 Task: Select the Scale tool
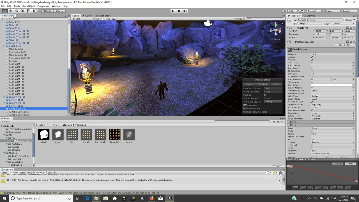coord(23,11)
